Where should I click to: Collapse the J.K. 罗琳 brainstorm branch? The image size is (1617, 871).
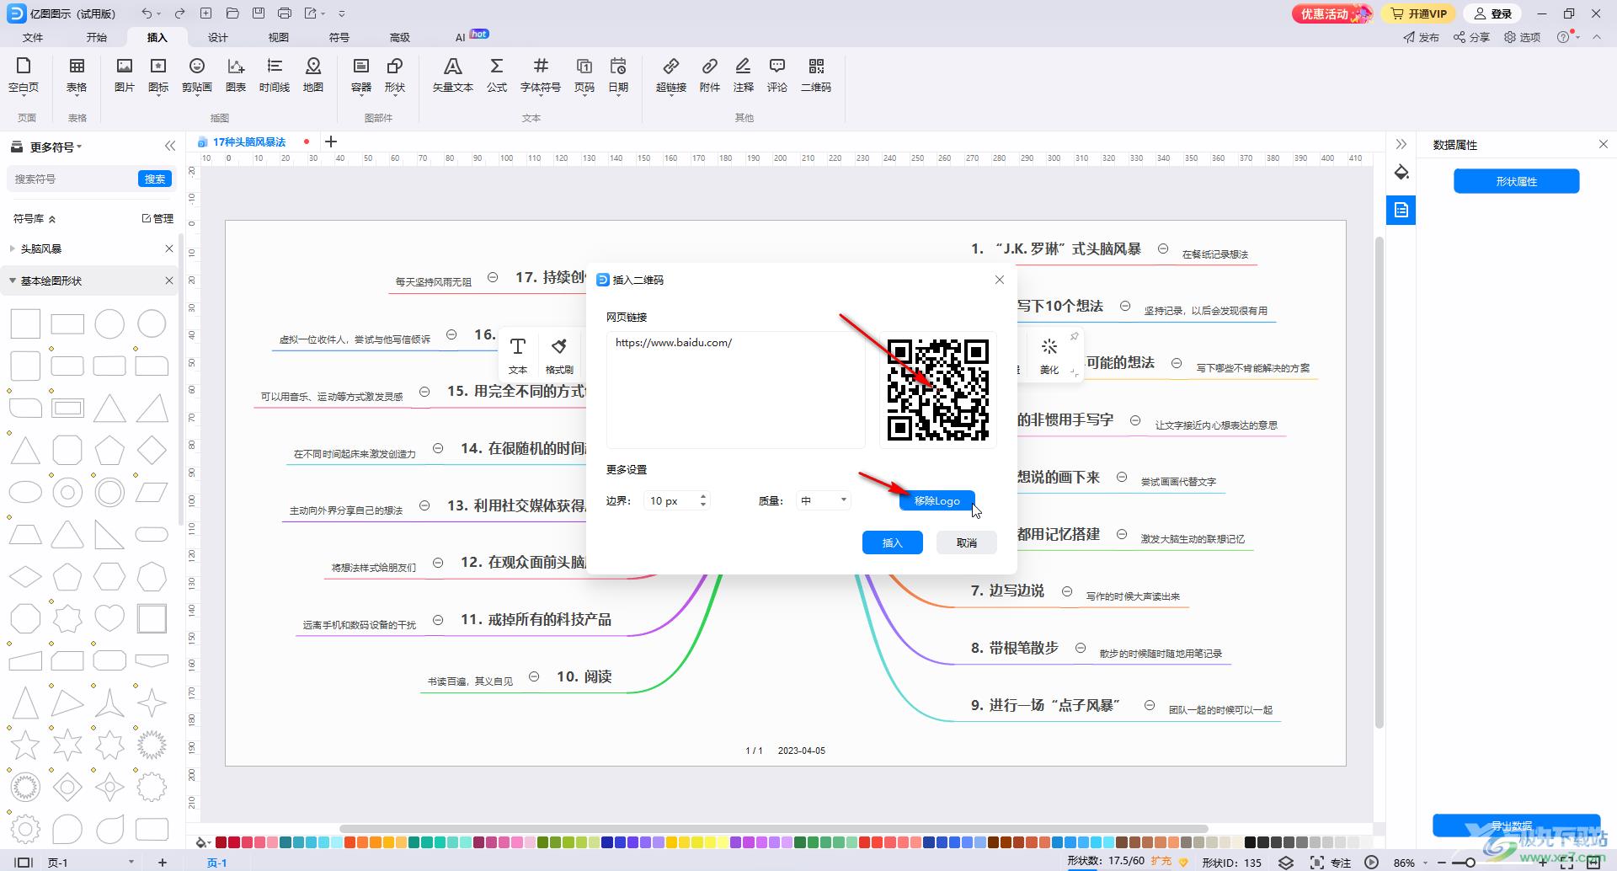(1163, 248)
